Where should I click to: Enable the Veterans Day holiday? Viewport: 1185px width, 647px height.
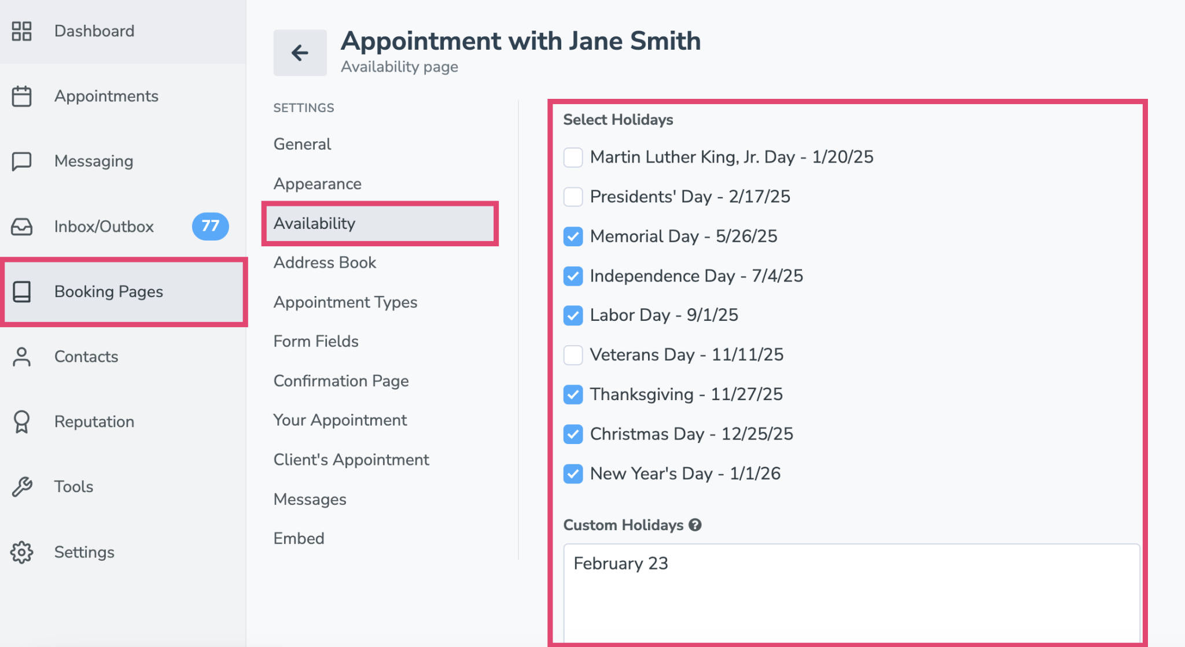(x=573, y=355)
